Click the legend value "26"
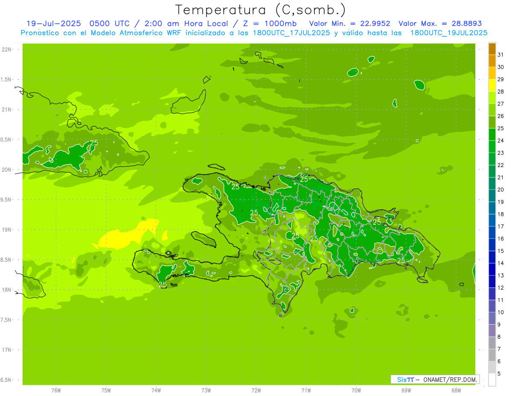Image resolution: width=512 pixels, height=396 pixels. coord(501,116)
